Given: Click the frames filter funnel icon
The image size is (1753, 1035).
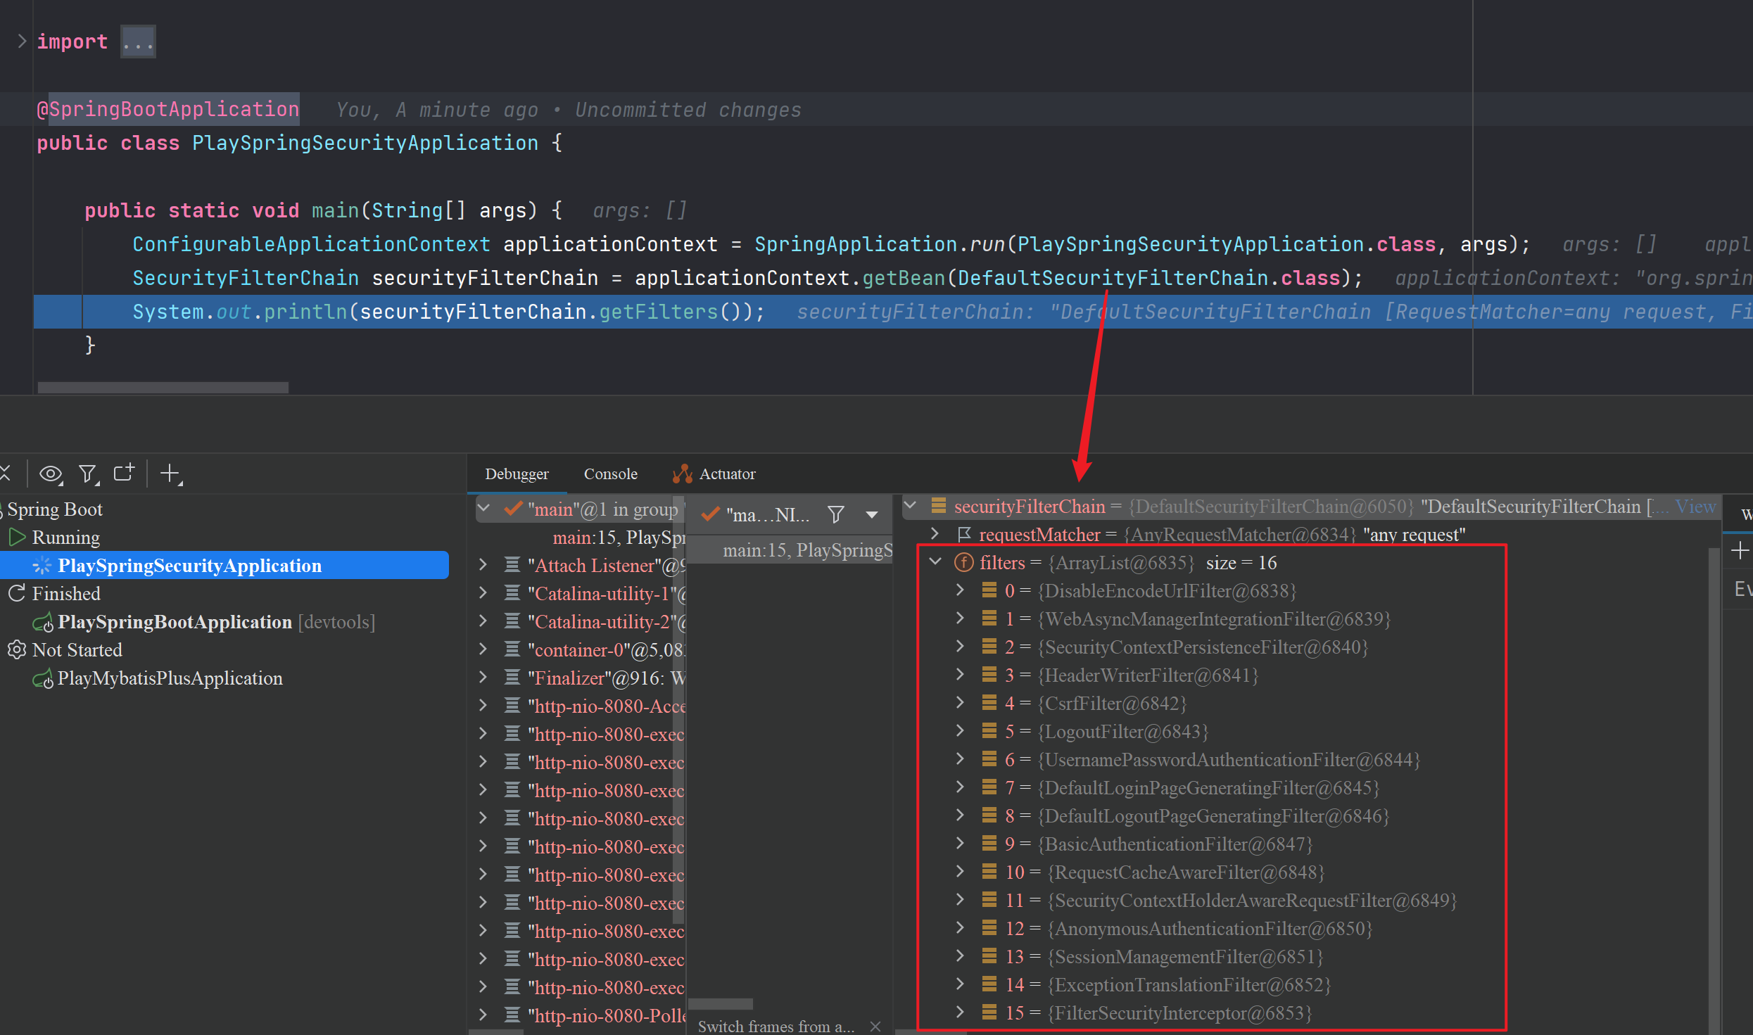Looking at the screenshot, I should pos(836,515).
